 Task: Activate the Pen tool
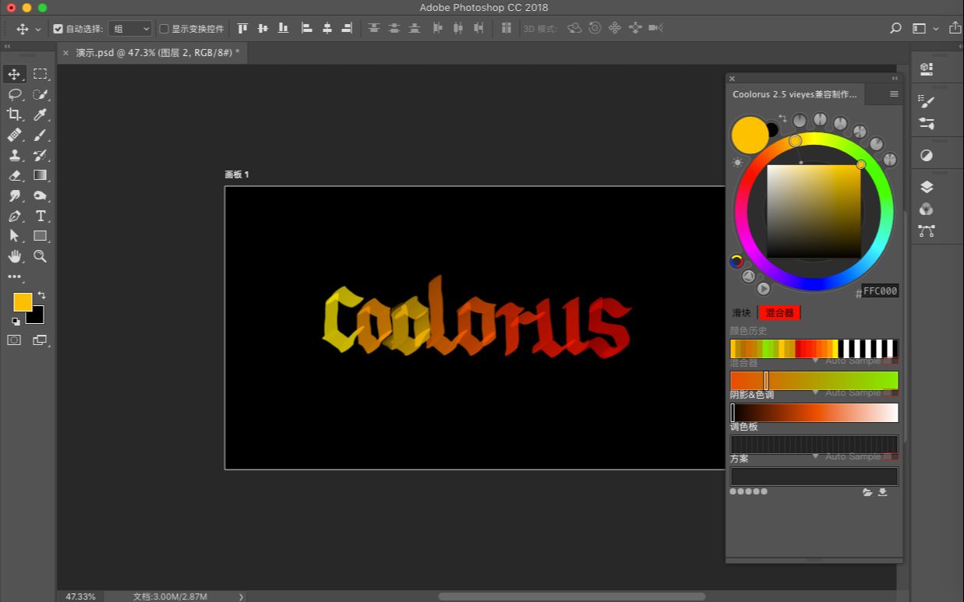14,216
